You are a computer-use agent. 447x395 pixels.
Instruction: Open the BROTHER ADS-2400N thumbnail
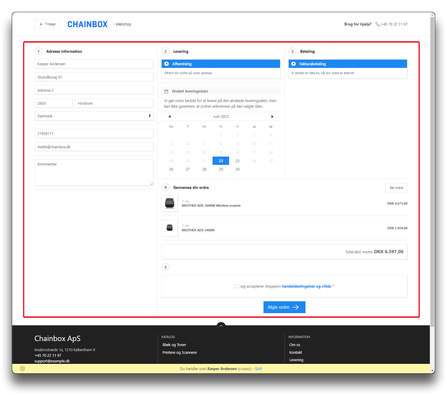[170, 228]
